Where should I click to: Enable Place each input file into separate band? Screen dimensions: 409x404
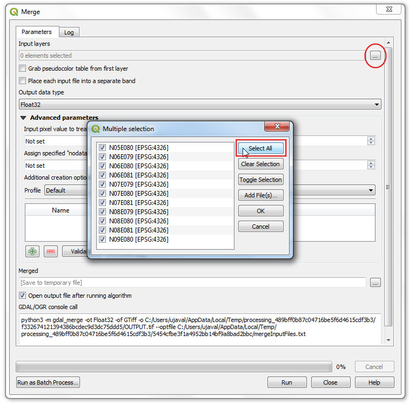[23, 81]
